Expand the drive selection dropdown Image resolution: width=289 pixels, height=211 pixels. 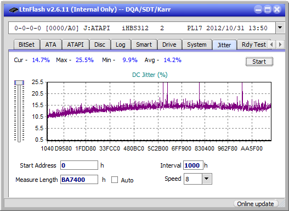tap(280, 28)
